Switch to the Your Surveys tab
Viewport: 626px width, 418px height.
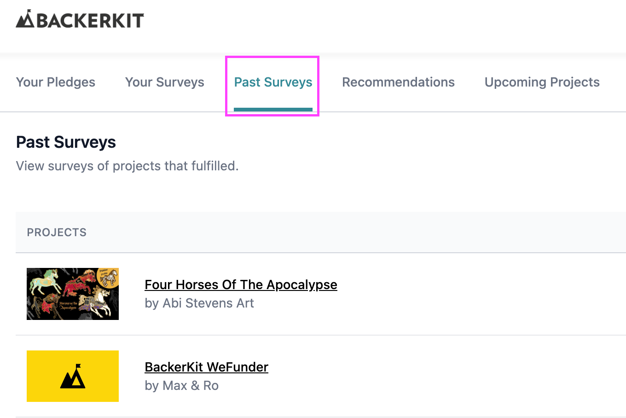165,82
